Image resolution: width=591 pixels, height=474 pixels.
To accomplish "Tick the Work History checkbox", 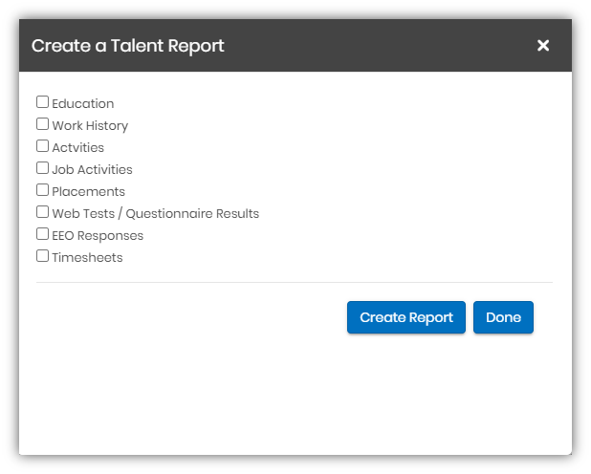I will pyautogui.click(x=42, y=124).
